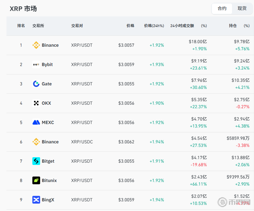Open the Bybit exchange link
The image size is (254, 211).
[x=47, y=64]
